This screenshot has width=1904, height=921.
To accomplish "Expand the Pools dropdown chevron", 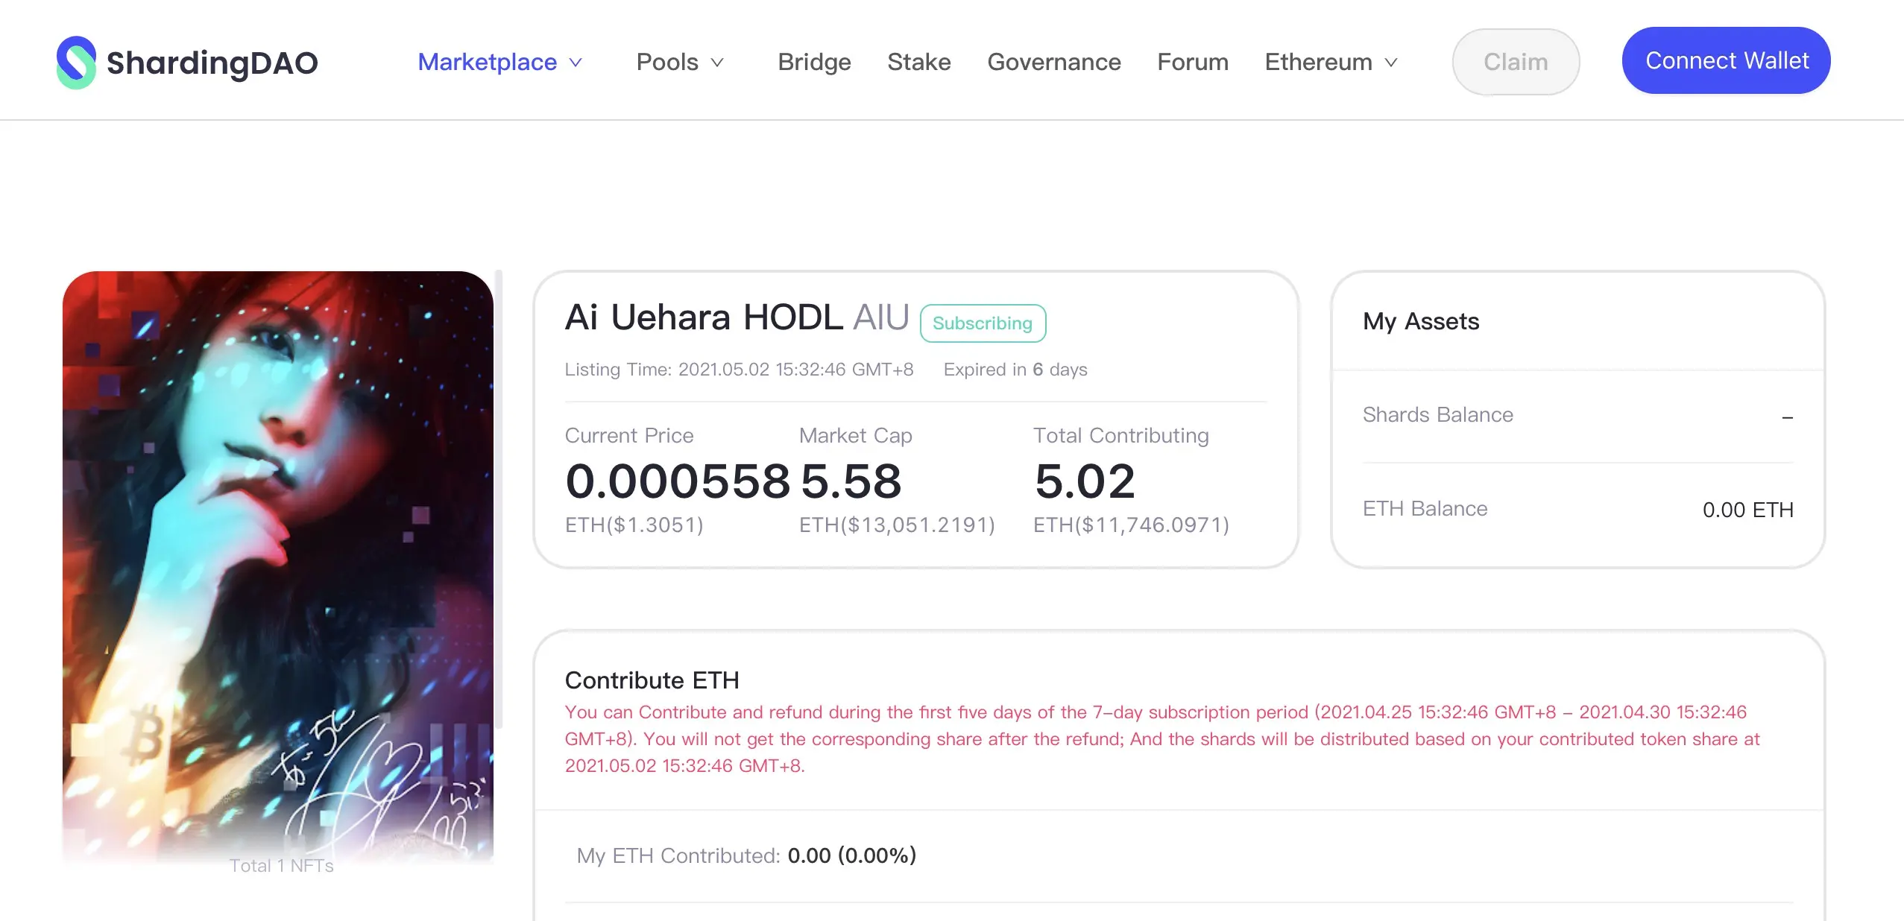I will [717, 63].
